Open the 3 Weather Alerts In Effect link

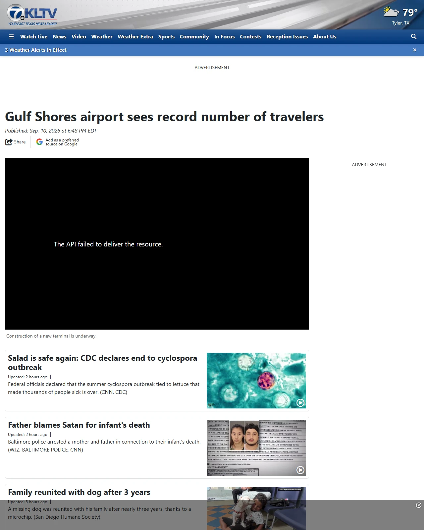click(36, 50)
